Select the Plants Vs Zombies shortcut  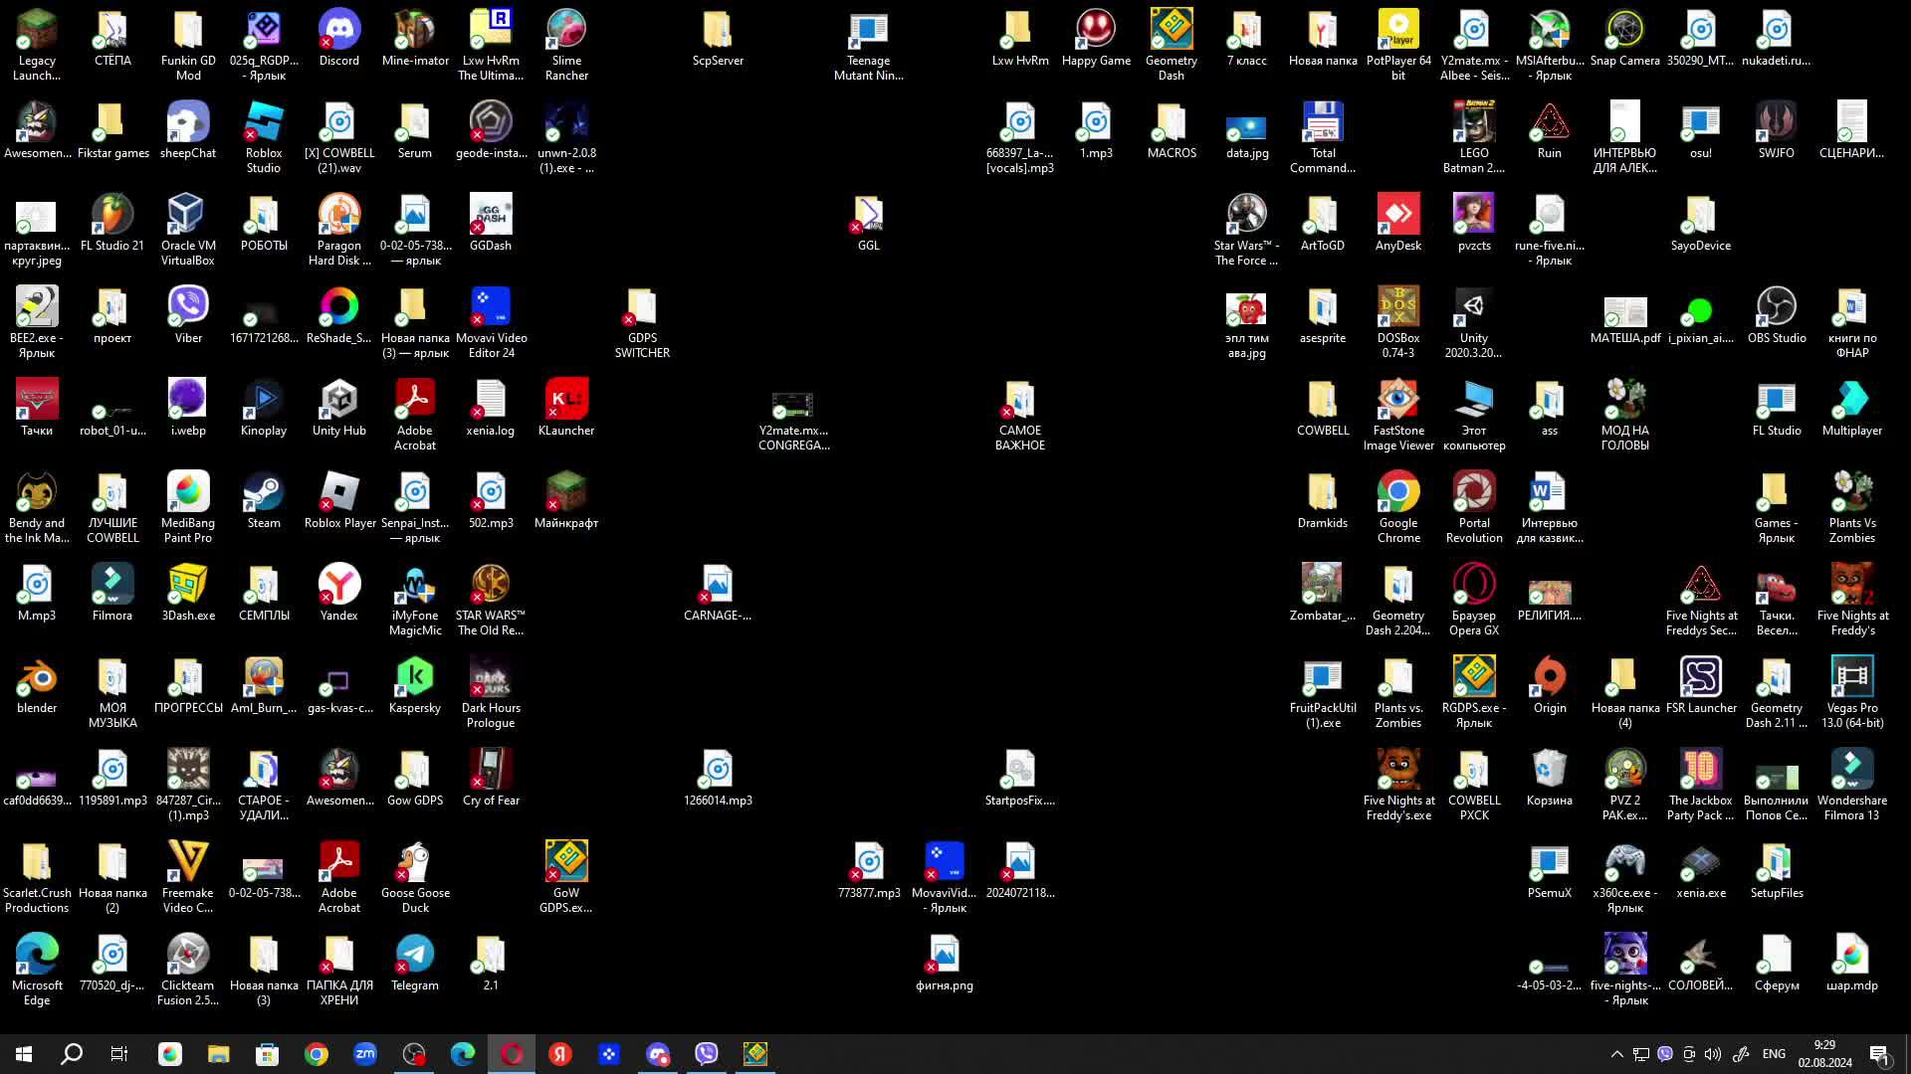coord(1852,507)
